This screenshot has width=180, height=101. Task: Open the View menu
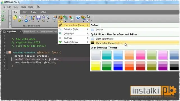(16, 7)
